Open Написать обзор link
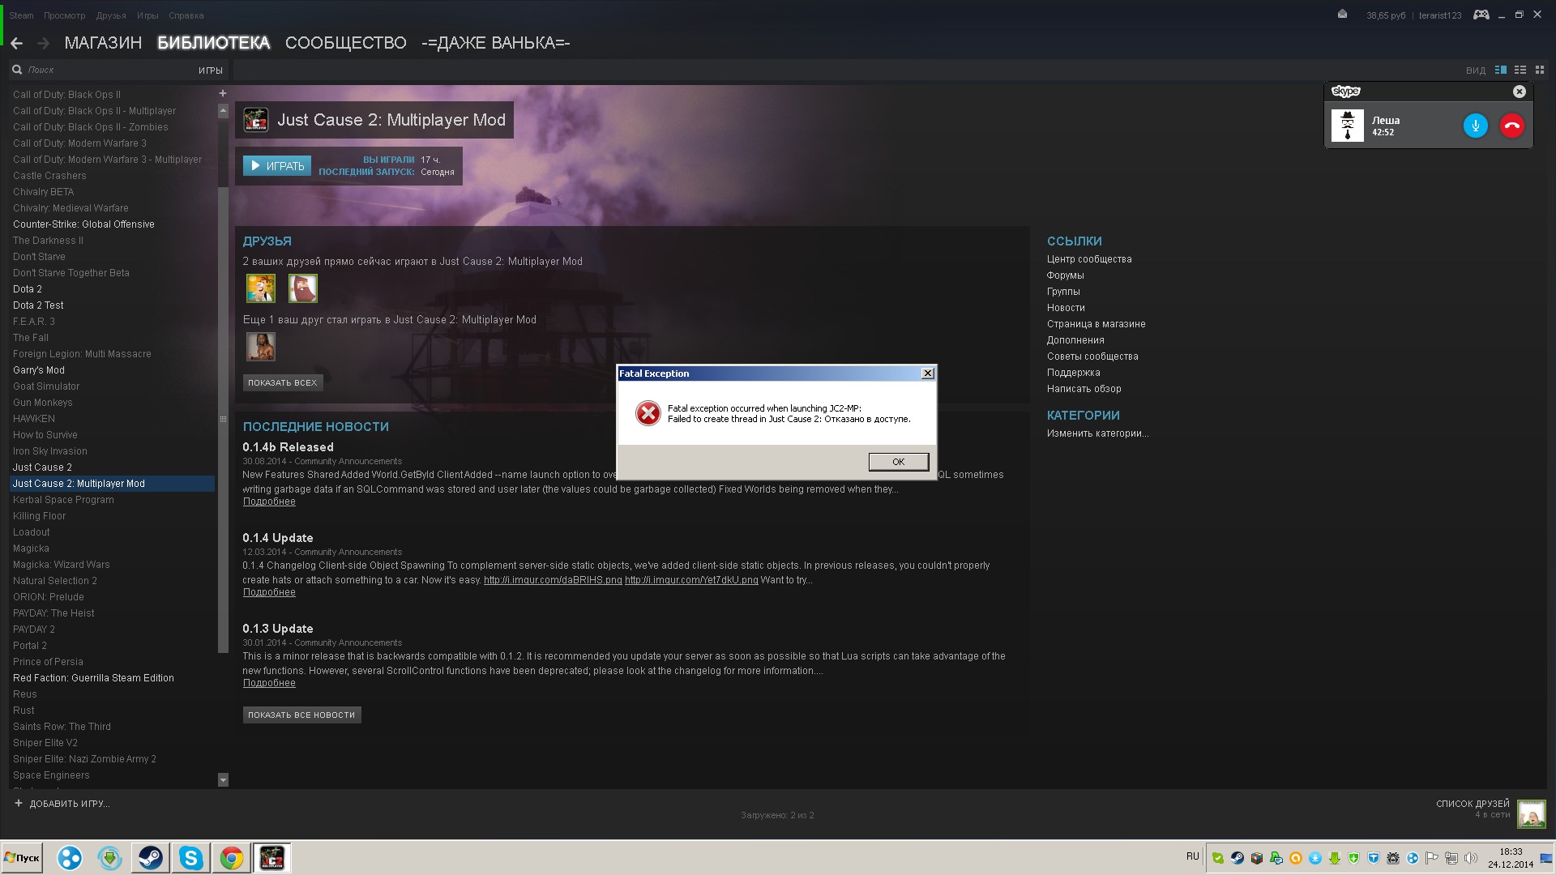 [1084, 389]
